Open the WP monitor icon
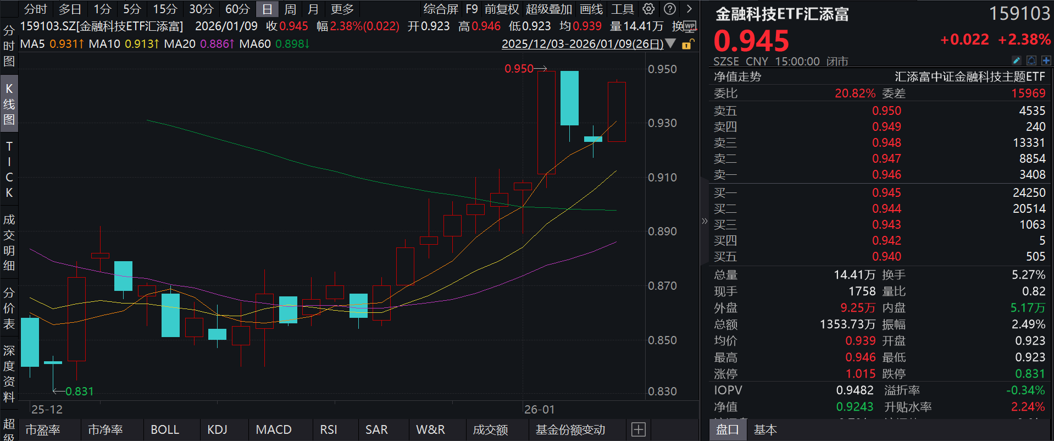 [690, 26]
